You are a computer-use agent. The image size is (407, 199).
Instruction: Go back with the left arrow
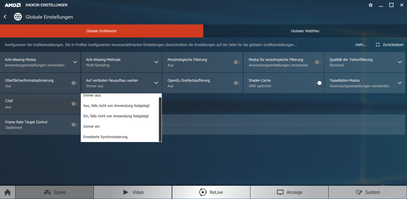[5, 17]
